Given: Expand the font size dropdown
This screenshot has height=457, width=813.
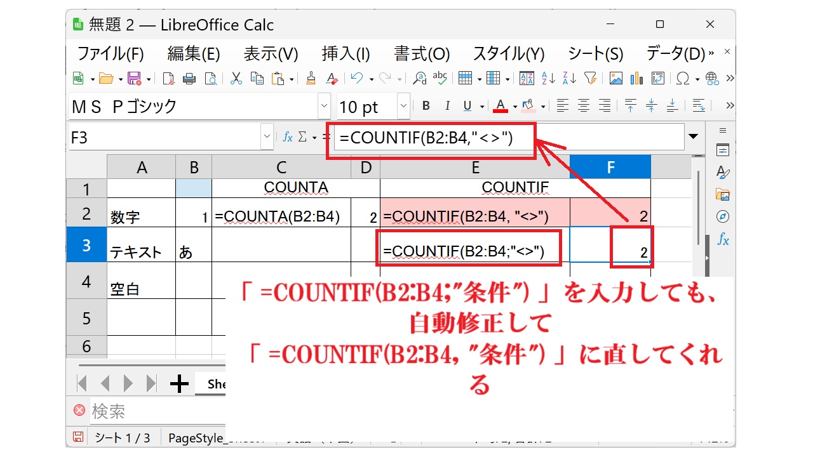Looking at the screenshot, I should click(x=404, y=106).
